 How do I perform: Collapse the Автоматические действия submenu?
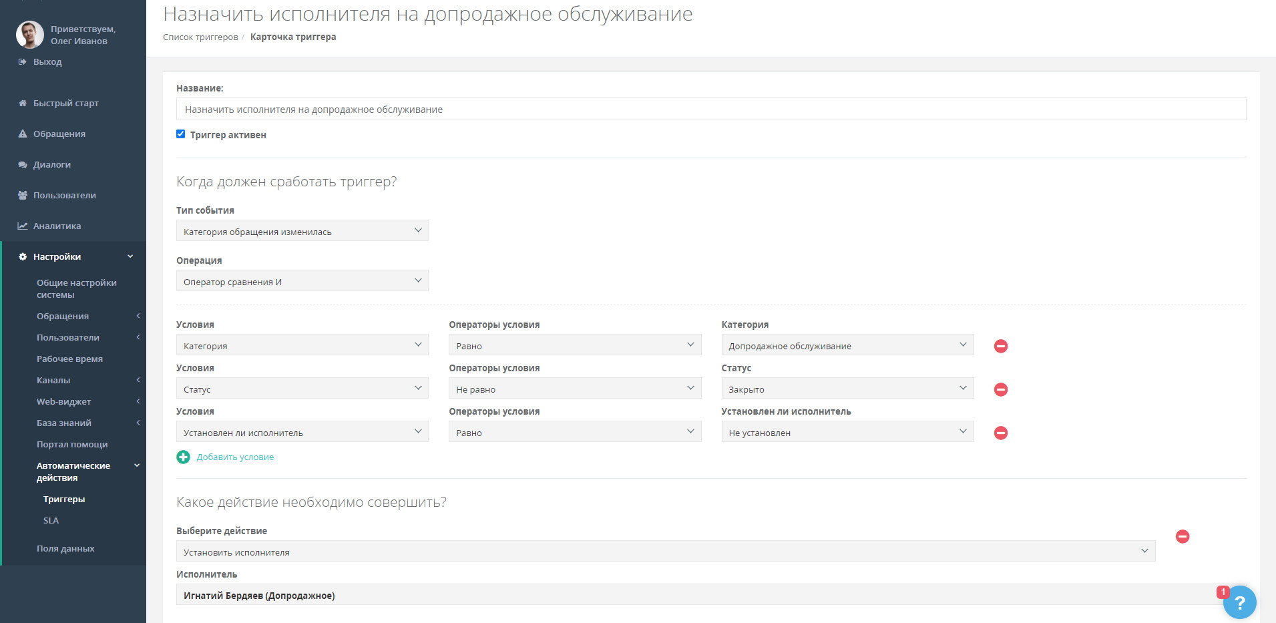pos(137,465)
